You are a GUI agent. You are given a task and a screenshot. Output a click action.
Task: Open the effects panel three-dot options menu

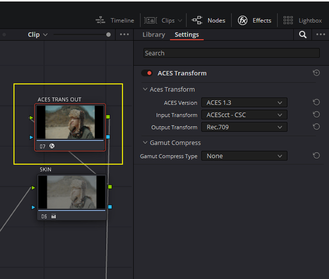tap(320, 35)
